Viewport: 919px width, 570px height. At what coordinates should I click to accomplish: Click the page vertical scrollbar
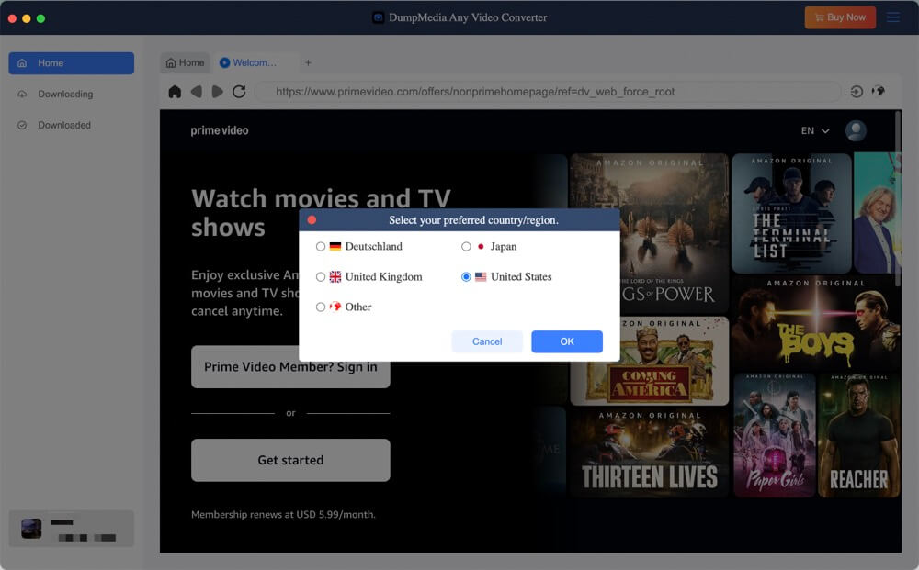tap(898, 199)
